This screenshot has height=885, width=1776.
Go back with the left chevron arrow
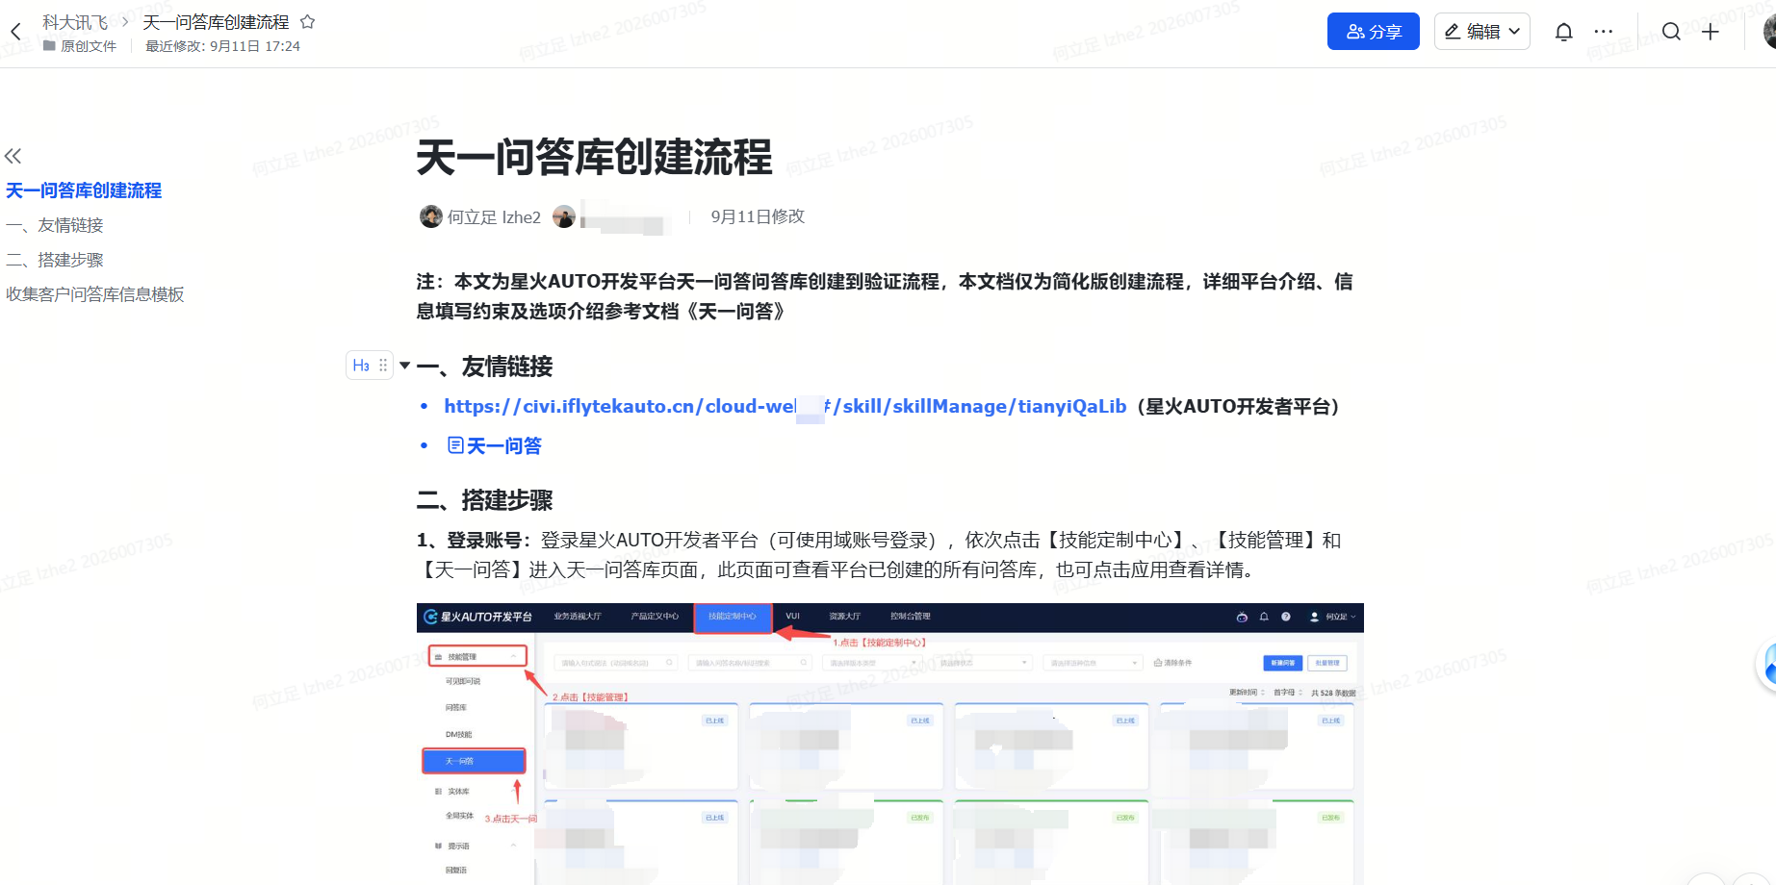point(15,32)
